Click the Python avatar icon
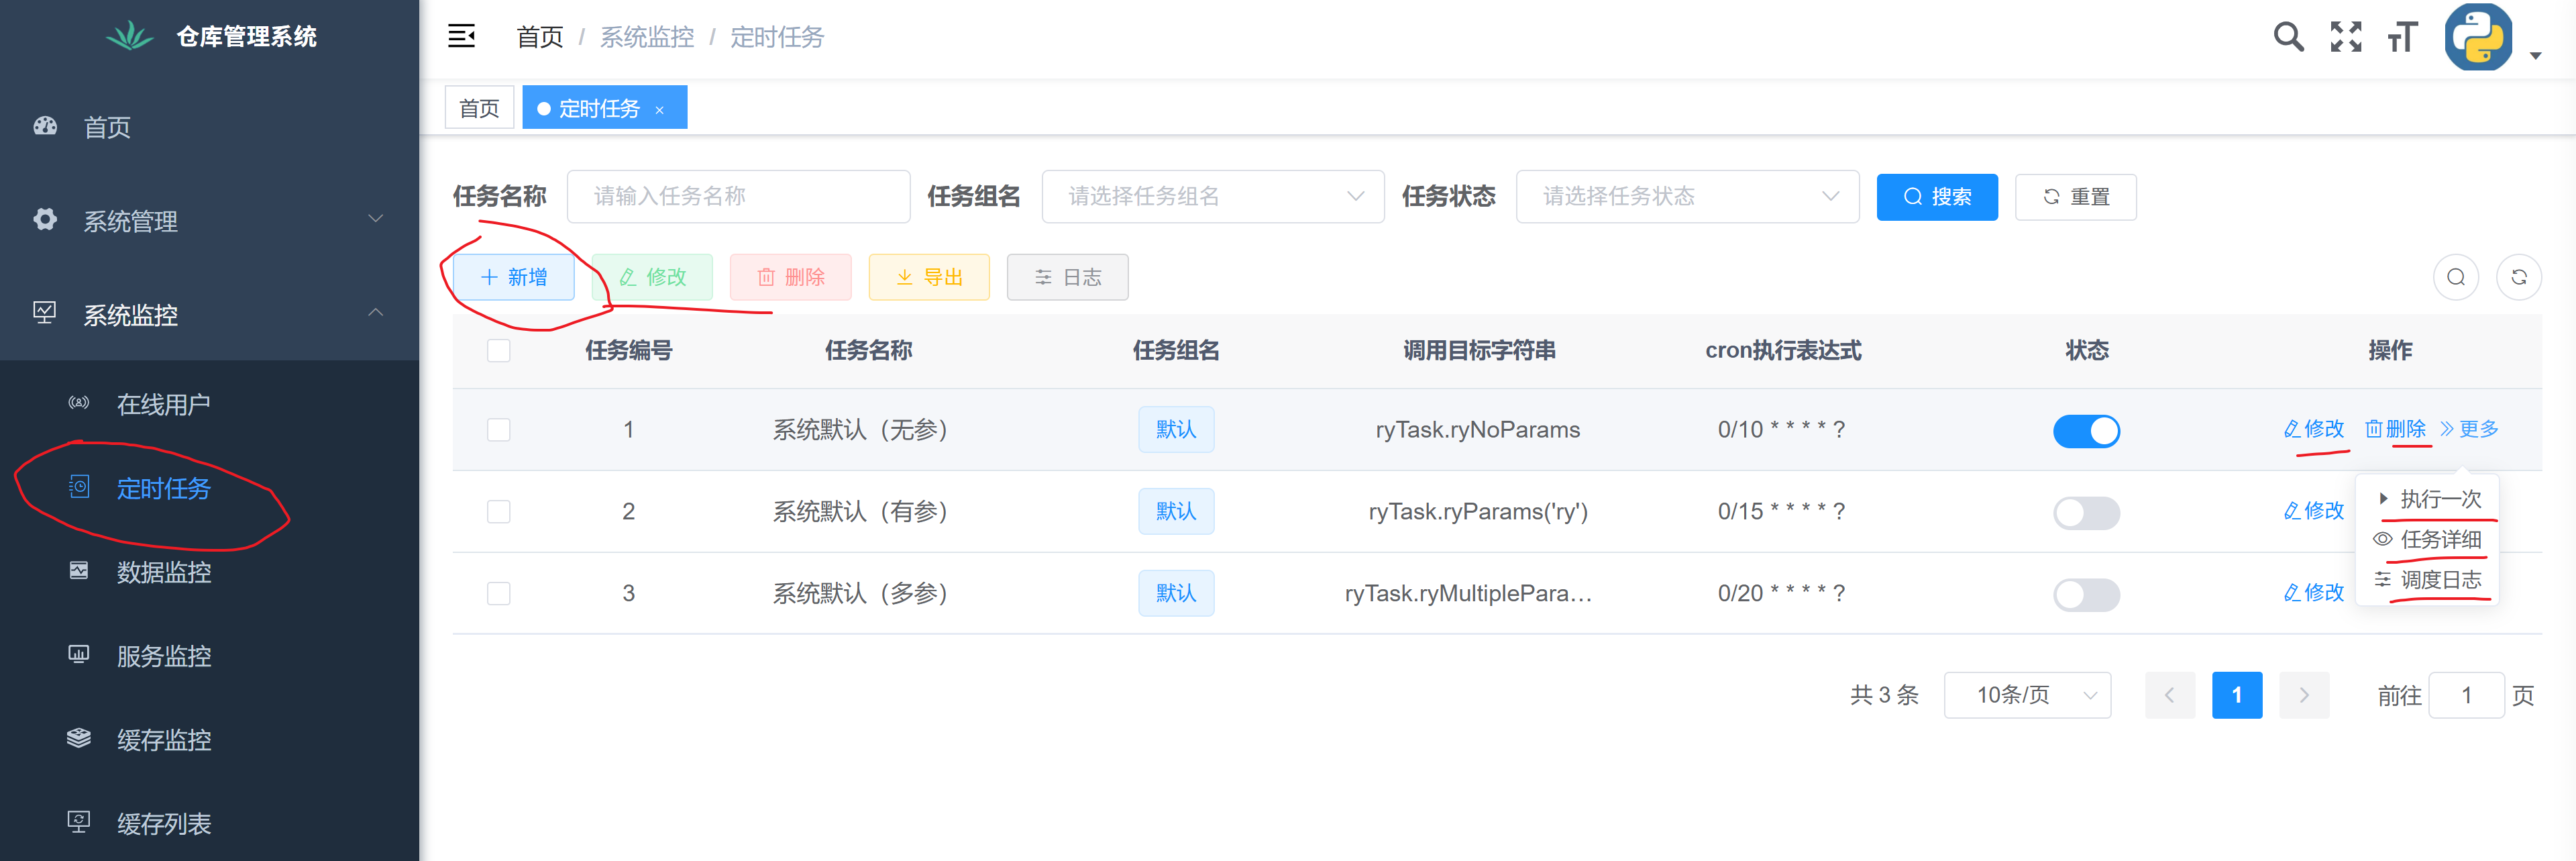 point(2478,37)
